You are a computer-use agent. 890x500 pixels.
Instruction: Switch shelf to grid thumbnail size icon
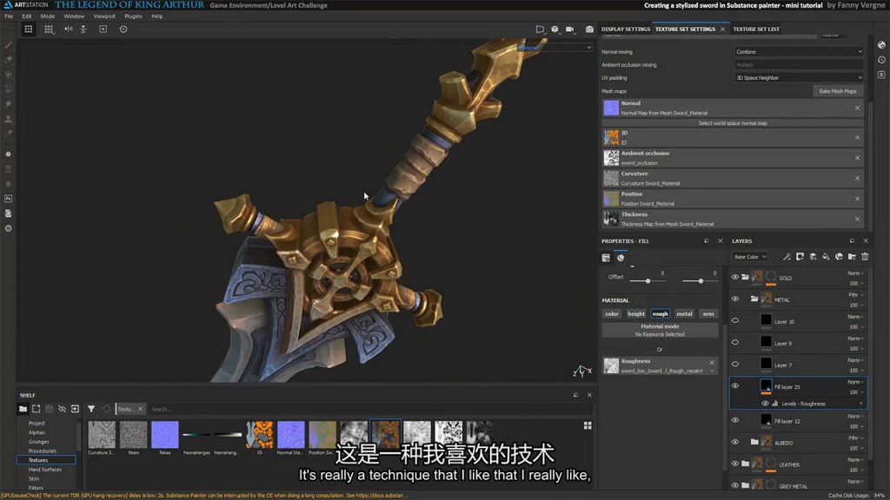[588, 425]
